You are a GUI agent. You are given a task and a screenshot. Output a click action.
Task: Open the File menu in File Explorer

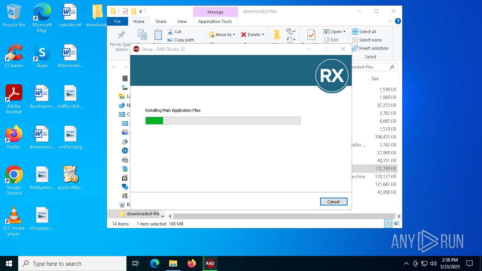(117, 21)
